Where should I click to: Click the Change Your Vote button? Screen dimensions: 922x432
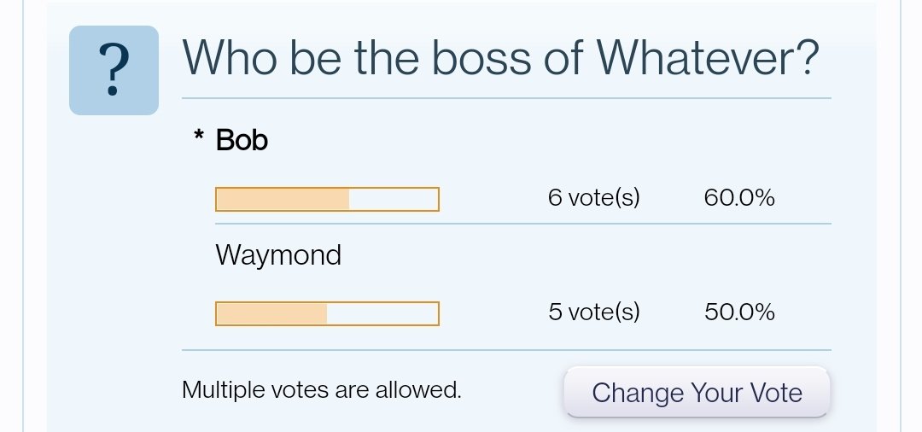(x=697, y=392)
